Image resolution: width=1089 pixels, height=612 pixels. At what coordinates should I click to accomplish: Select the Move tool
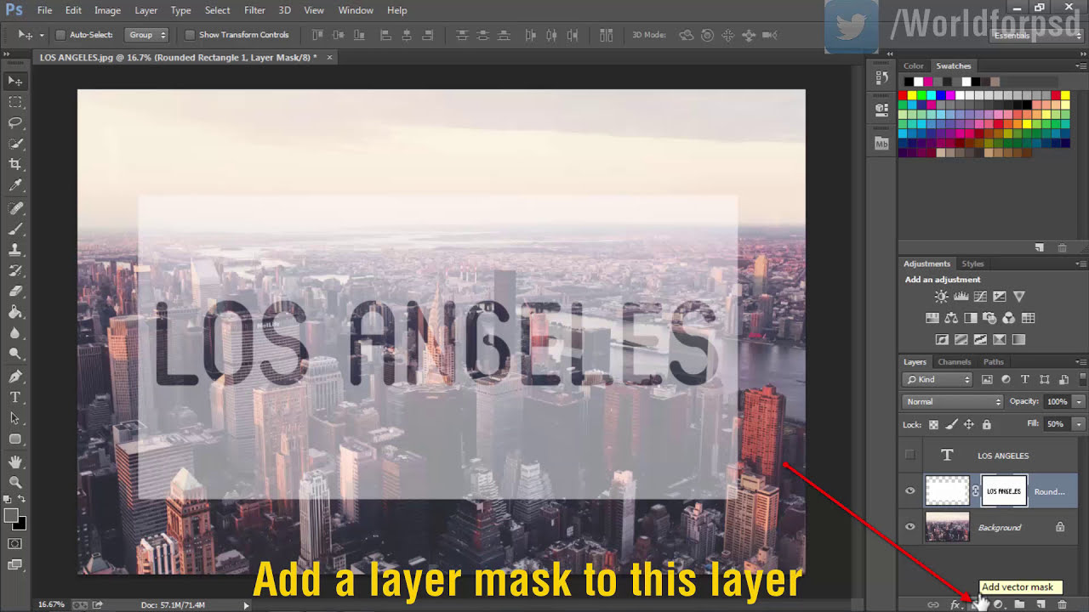click(15, 81)
